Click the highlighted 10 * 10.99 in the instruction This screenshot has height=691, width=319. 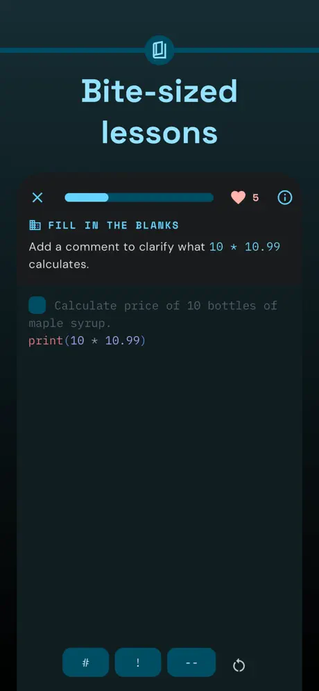point(245,247)
